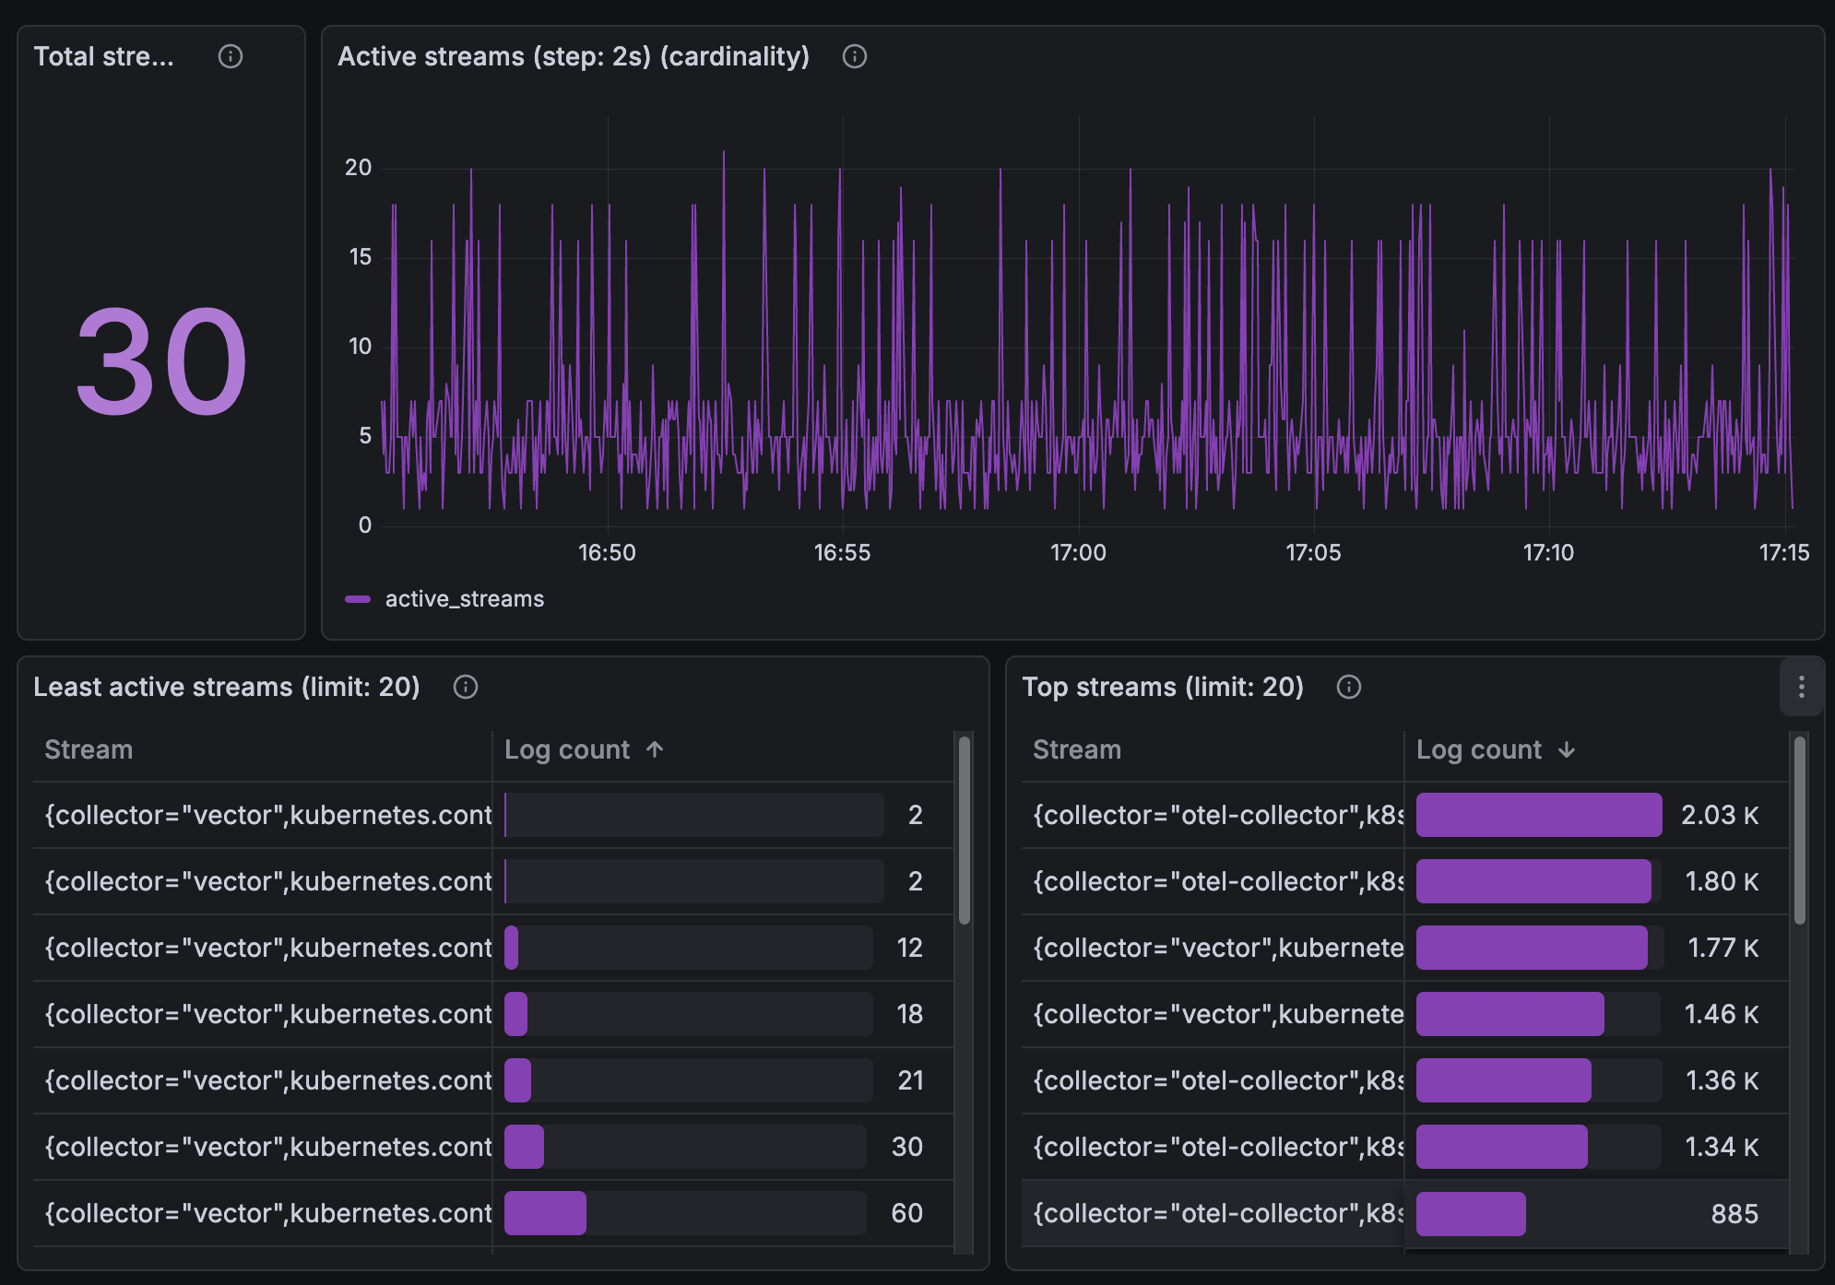Sort Least active streams by Stream column
Screen dimensions: 1835x1285
[x=89, y=749]
